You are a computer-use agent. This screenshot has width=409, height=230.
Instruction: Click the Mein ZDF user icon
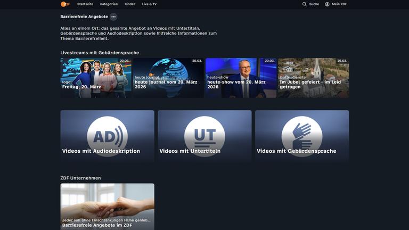(327, 4)
